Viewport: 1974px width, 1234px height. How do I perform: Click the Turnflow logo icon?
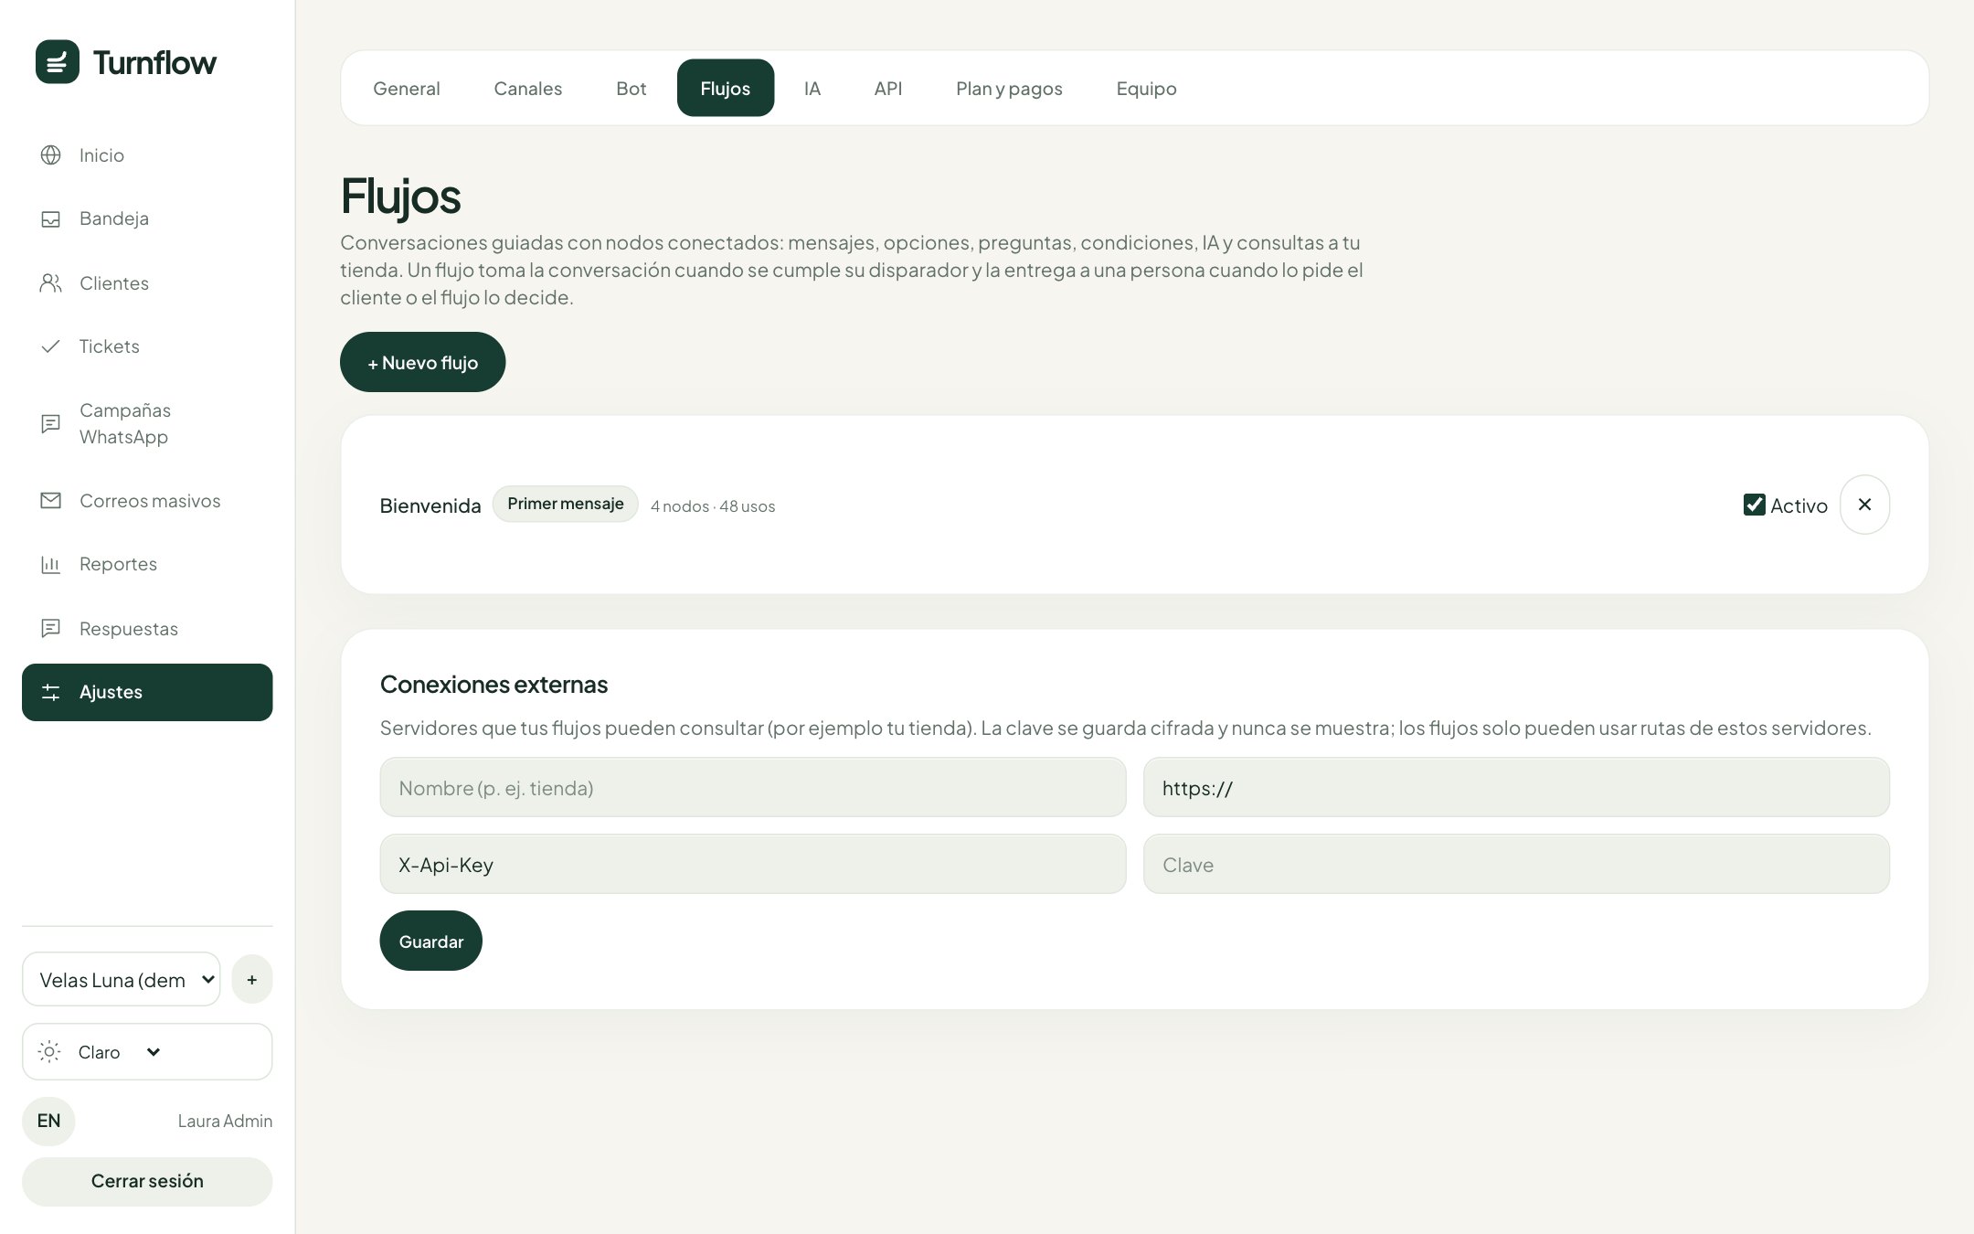click(x=58, y=62)
